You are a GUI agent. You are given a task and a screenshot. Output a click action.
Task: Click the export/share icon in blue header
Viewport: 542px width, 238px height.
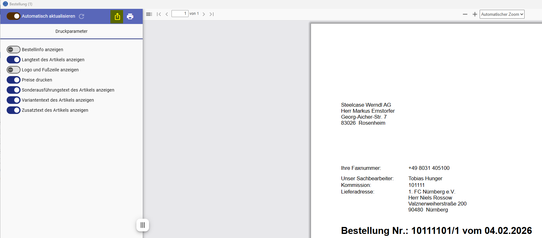pos(117,16)
